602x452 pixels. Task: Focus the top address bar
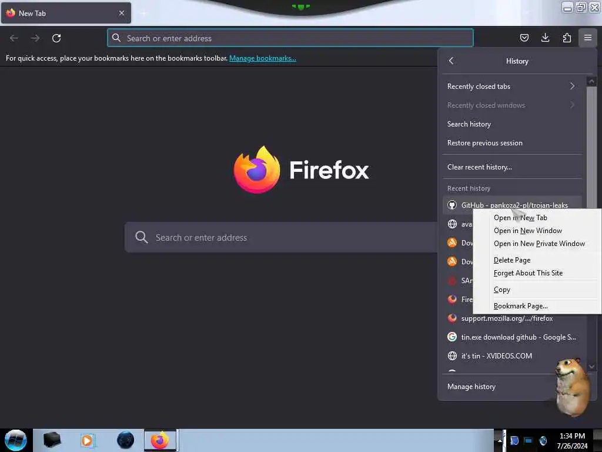click(x=290, y=38)
